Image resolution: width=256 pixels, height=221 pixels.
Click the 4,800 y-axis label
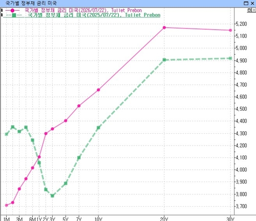[x=241, y=72]
